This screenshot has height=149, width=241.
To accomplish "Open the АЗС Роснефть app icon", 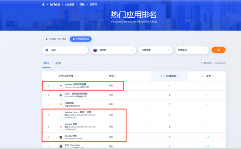I will click(61, 146).
